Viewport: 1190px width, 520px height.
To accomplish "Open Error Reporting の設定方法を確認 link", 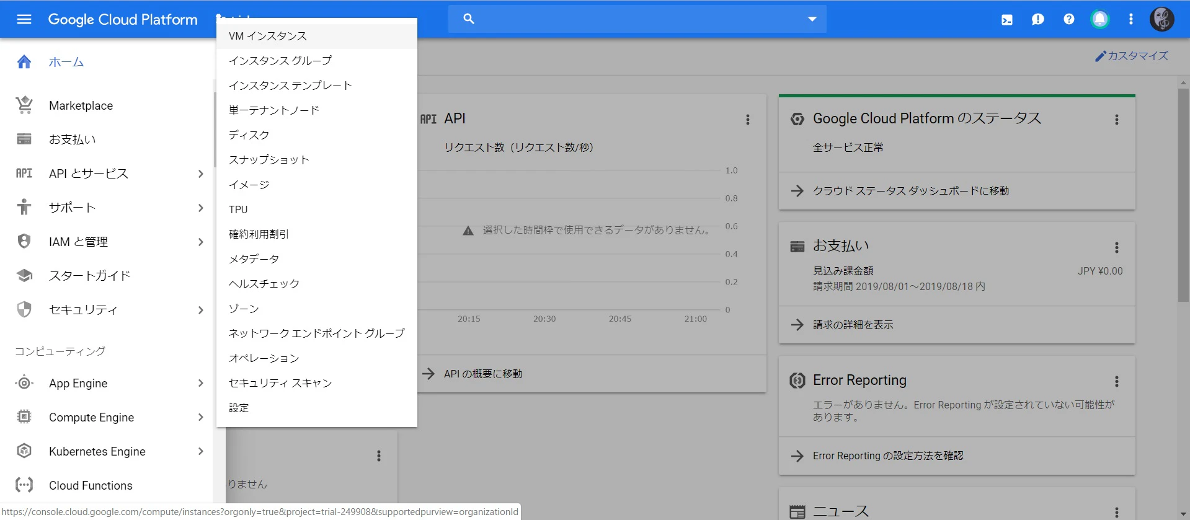I will click(888, 456).
